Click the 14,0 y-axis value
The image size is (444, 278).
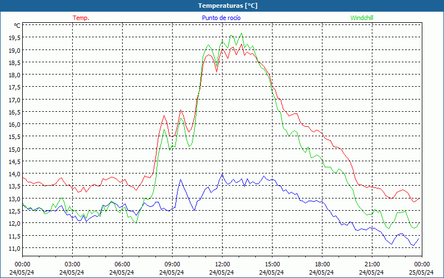point(14,173)
